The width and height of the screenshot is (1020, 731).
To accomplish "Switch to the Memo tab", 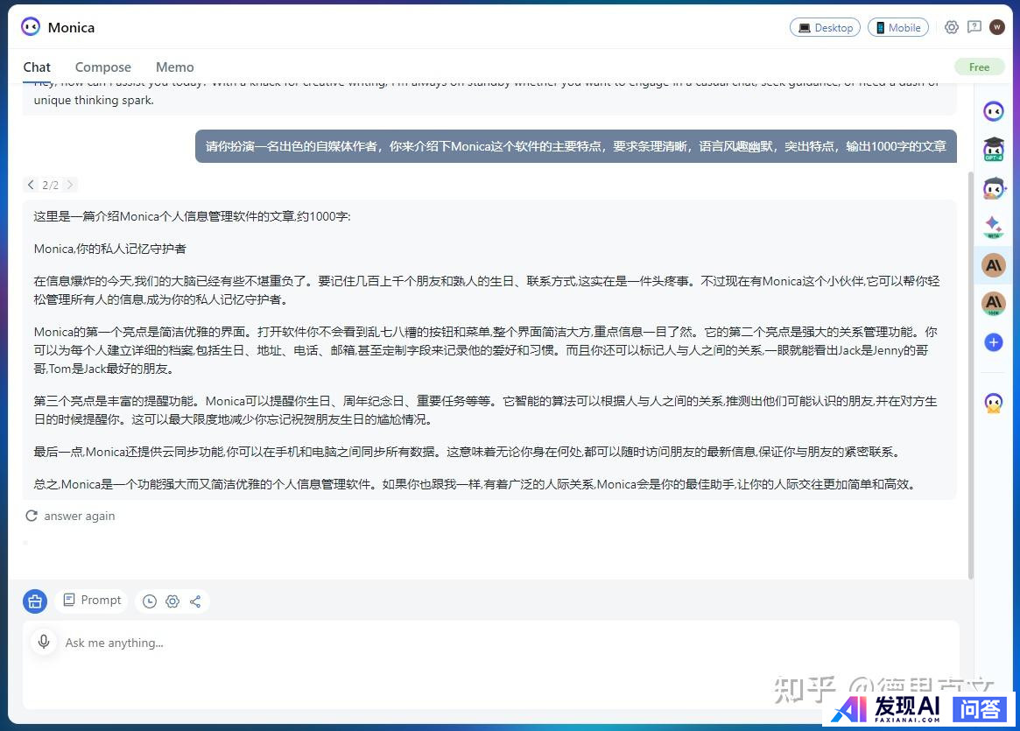I will 174,67.
